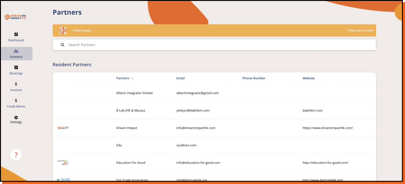Click Dream Impact banner logo icon

(63, 31)
